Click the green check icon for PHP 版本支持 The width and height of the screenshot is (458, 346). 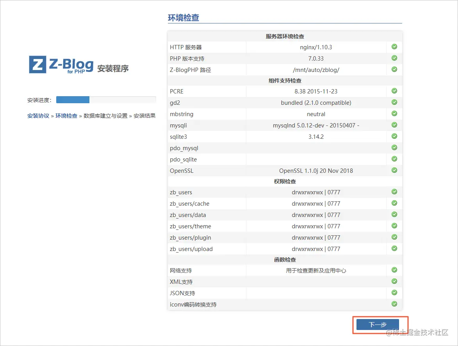(x=394, y=58)
